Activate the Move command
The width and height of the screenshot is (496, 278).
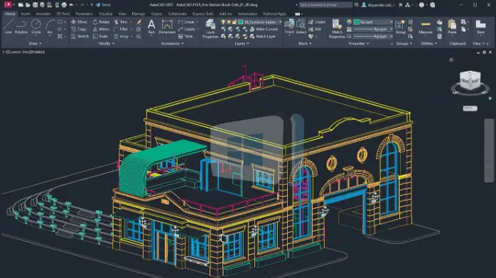[79, 22]
